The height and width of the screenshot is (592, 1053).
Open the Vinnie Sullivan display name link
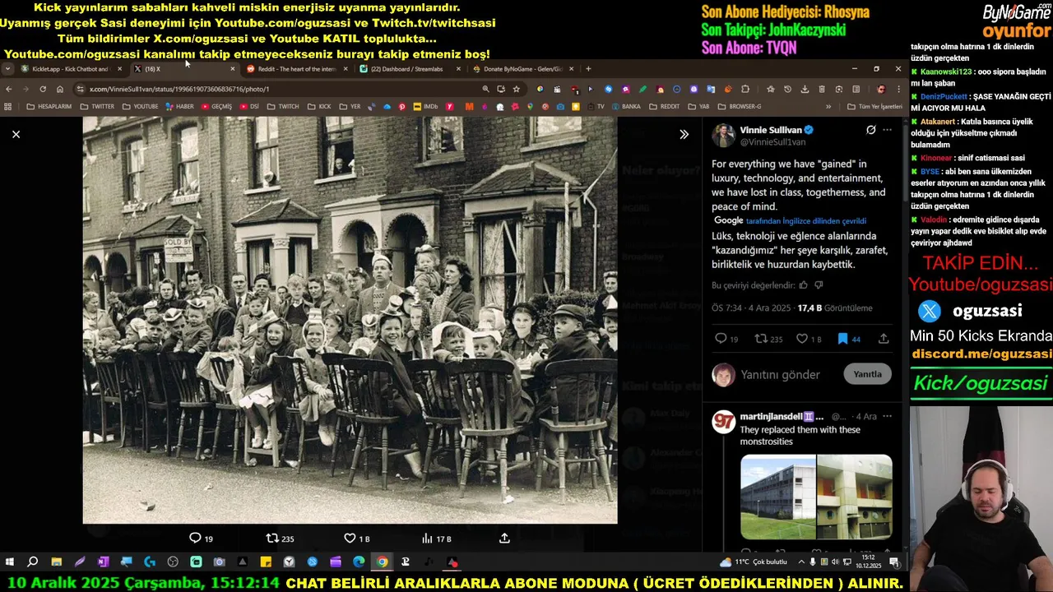click(x=771, y=130)
